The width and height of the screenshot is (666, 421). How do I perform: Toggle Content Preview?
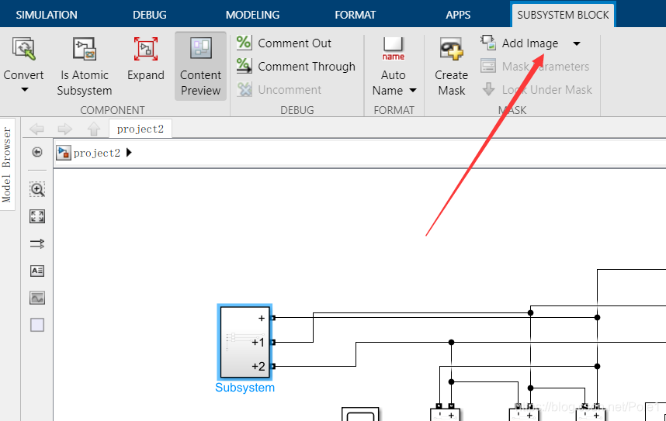pyautogui.click(x=200, y=66)
